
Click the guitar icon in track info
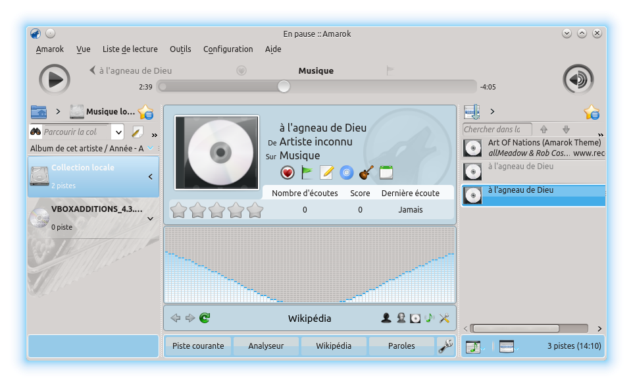367,172
